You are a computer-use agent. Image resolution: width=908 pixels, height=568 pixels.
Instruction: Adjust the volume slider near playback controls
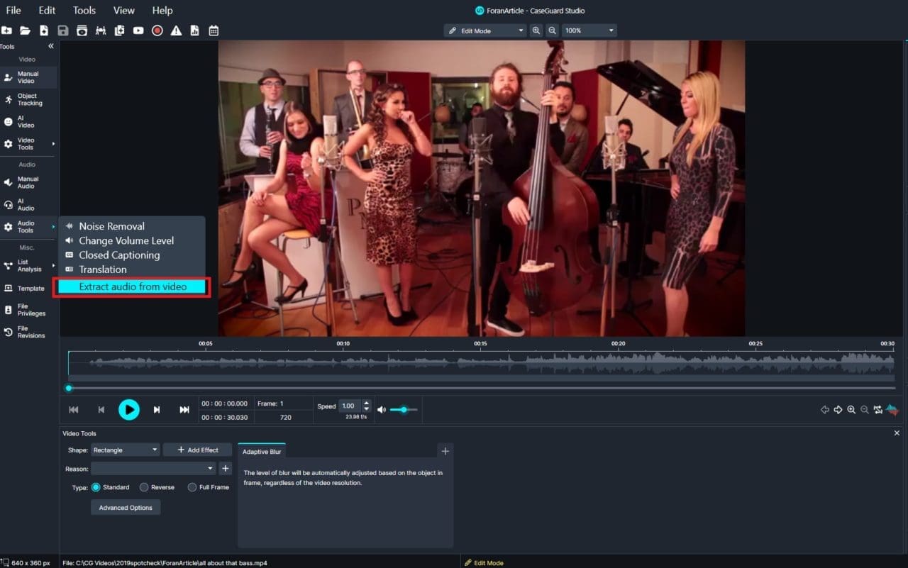pos(404,409)
